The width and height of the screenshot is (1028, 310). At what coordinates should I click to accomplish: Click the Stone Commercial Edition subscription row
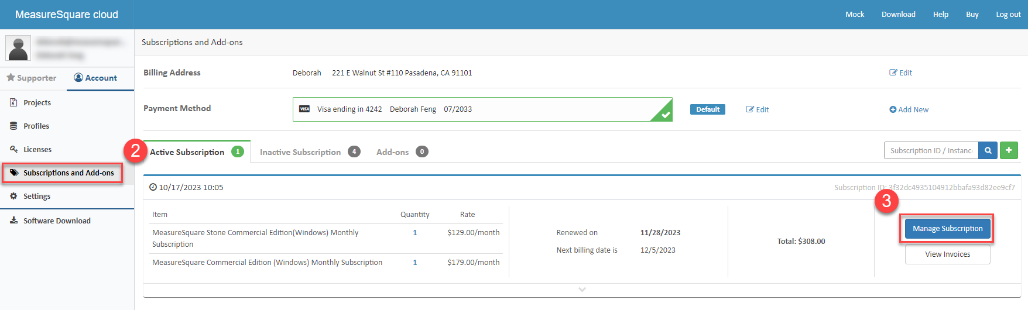point(326,239)
